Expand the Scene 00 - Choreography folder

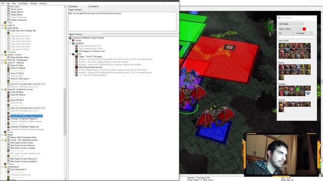2,60
